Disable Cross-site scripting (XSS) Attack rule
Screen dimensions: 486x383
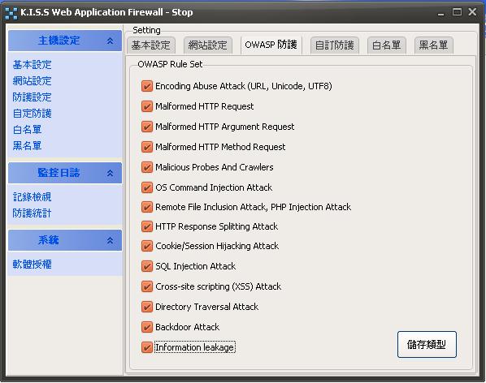tap(147, 286)
